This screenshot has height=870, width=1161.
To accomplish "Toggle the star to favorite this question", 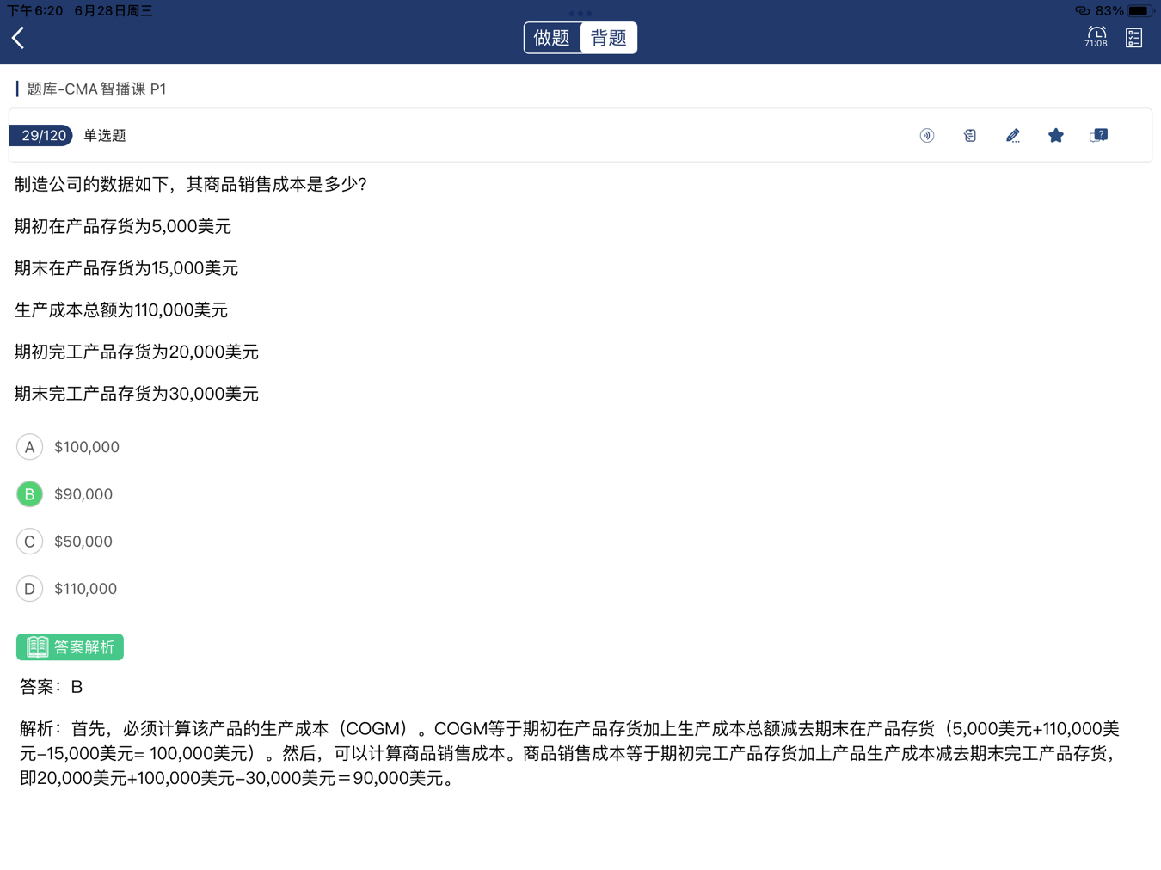I will (x=1055, y=136).
